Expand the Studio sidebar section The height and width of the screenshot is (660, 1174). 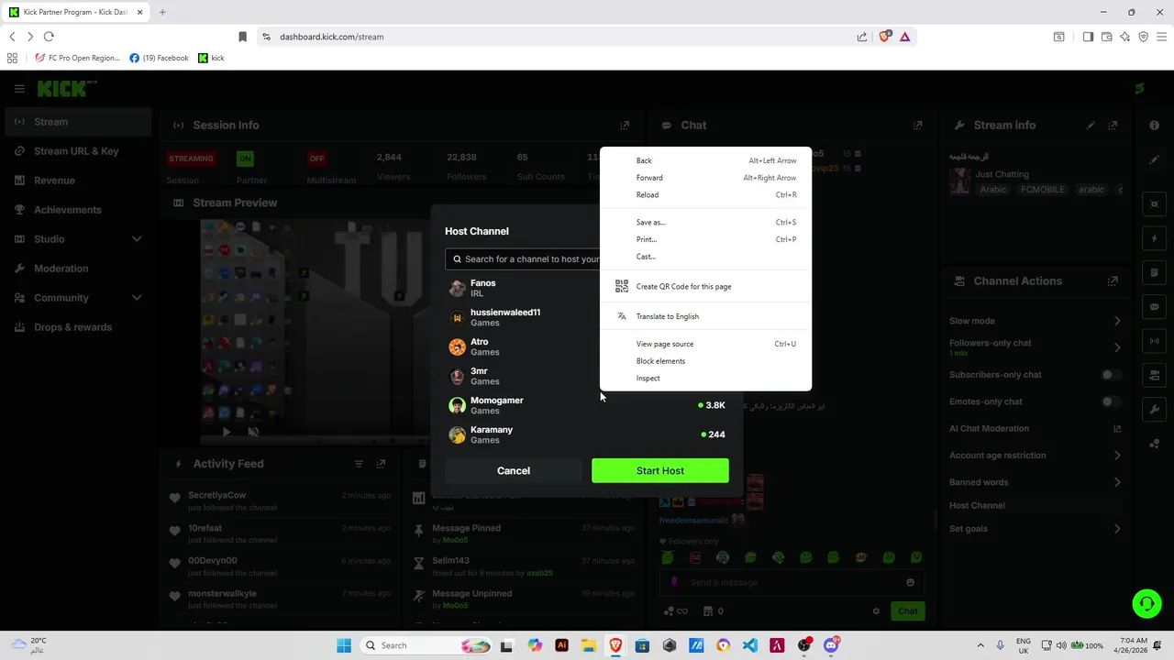click(137, 239)
